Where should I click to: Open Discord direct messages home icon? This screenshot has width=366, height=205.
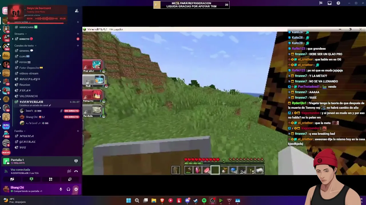pos(5,11)
